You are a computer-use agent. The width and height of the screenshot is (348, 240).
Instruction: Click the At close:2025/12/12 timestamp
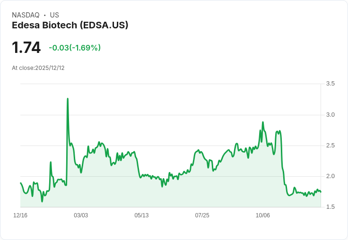click(38, 68)
